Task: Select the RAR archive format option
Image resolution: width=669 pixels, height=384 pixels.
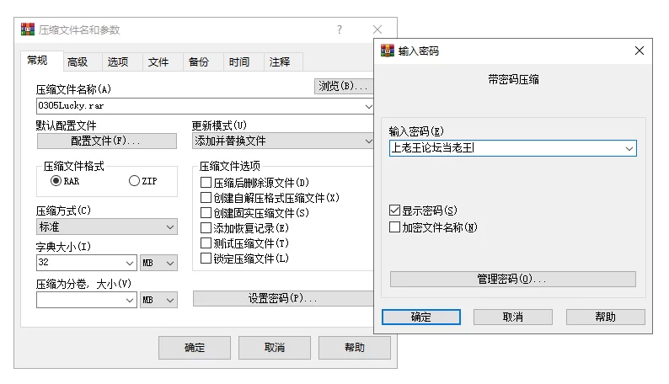Action: point(56,181)
